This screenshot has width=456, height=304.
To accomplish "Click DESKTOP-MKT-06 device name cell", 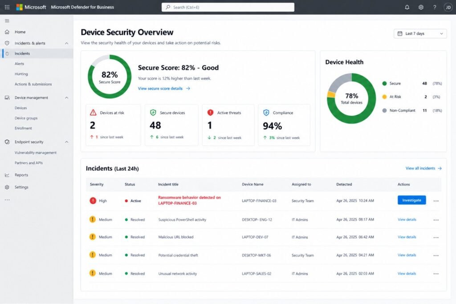I will click(x=256, y=255).
